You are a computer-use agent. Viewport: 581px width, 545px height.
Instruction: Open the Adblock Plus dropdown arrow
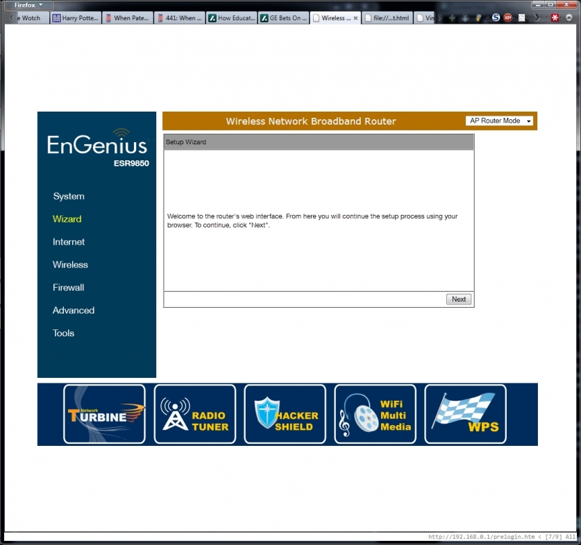point(514,18)
